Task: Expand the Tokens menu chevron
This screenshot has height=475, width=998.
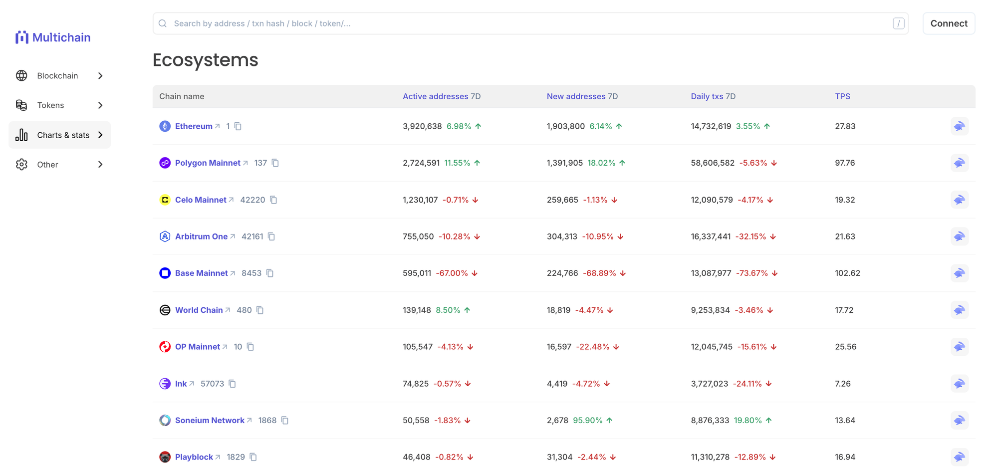Action: [100, 105]
